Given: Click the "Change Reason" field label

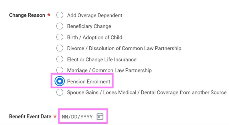Looking at the screenshot, I should (27, 15).
